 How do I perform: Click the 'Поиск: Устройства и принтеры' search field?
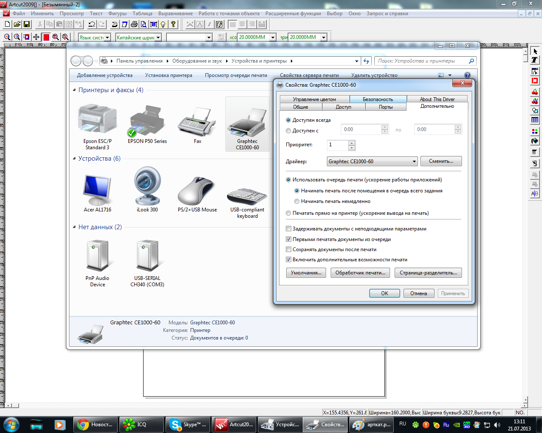coord(426,61)
